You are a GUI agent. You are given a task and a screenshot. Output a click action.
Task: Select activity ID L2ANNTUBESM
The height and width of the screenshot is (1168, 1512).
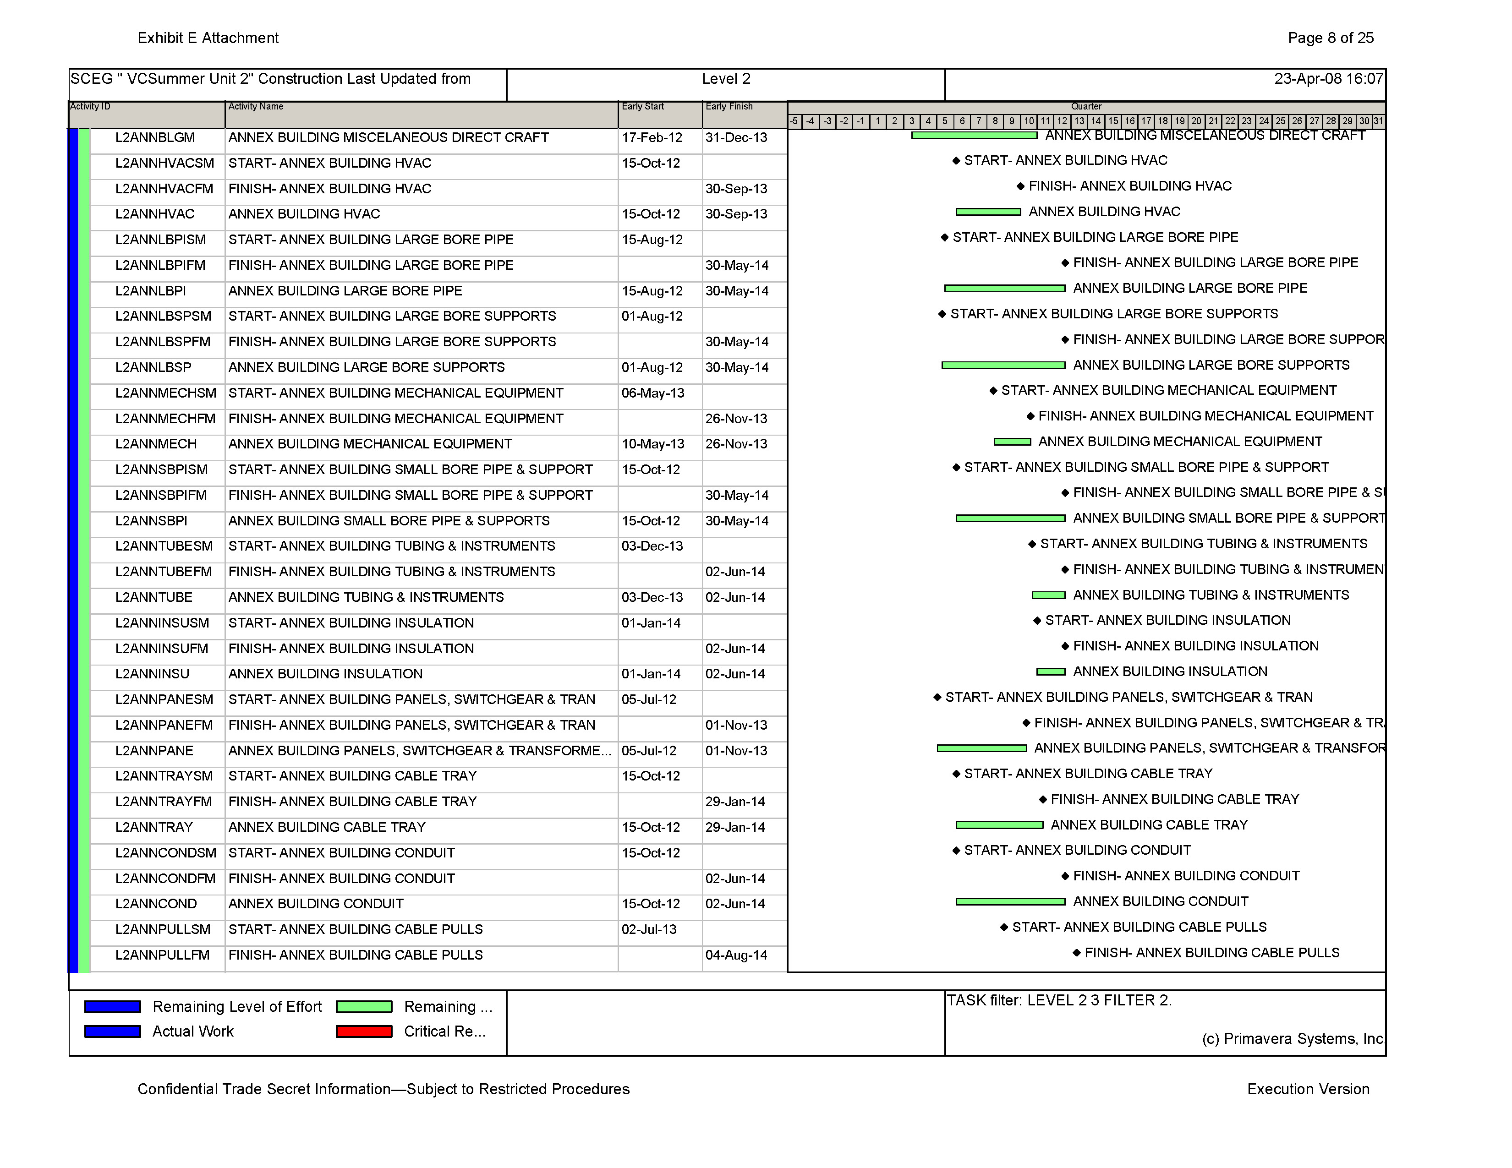tap(164, 546)
